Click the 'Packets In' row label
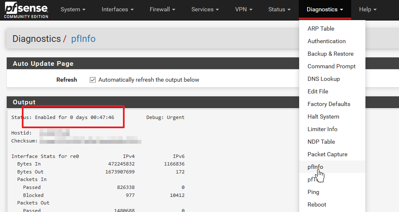 (32, 179)
